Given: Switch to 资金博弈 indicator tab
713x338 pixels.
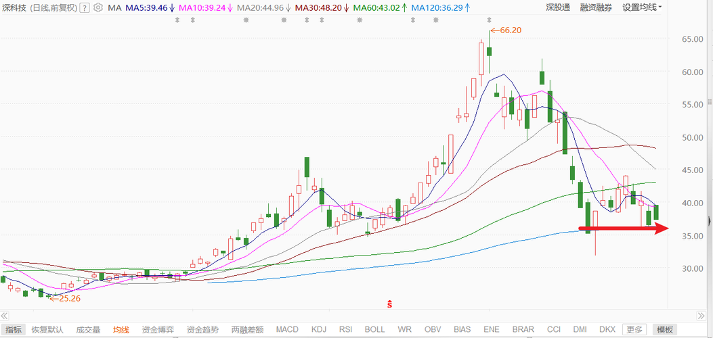Looking at the screenshot, I should point(158,330).
